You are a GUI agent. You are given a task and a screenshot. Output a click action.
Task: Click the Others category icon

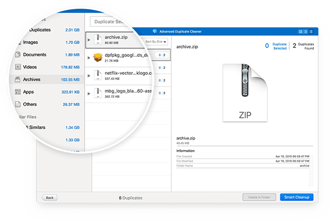click(18, 104)
